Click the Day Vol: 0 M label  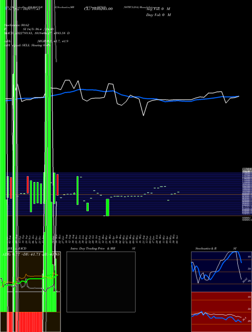click(158, 15)
